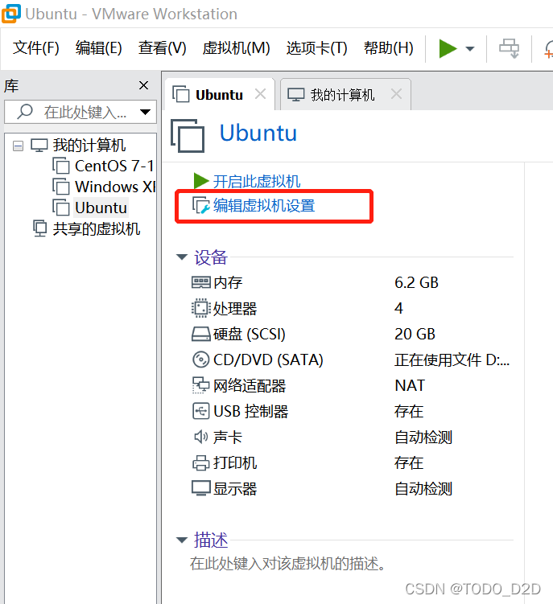Click the 6.2 GB memory value
Screen dimensions: 553x604
[x=416, y=283]
